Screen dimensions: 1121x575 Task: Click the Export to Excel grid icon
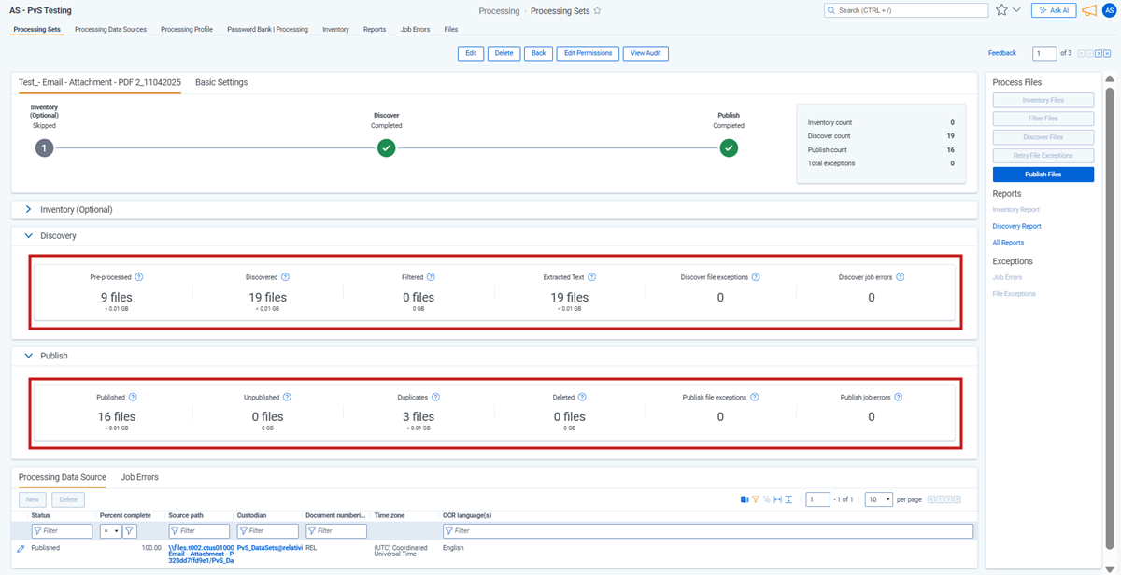point(745,499)
